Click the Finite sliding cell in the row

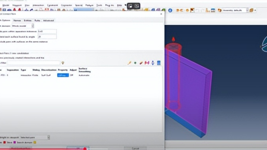tap(35, 75)
